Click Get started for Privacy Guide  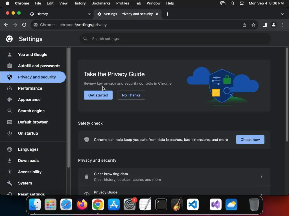[x=98, y=95]
